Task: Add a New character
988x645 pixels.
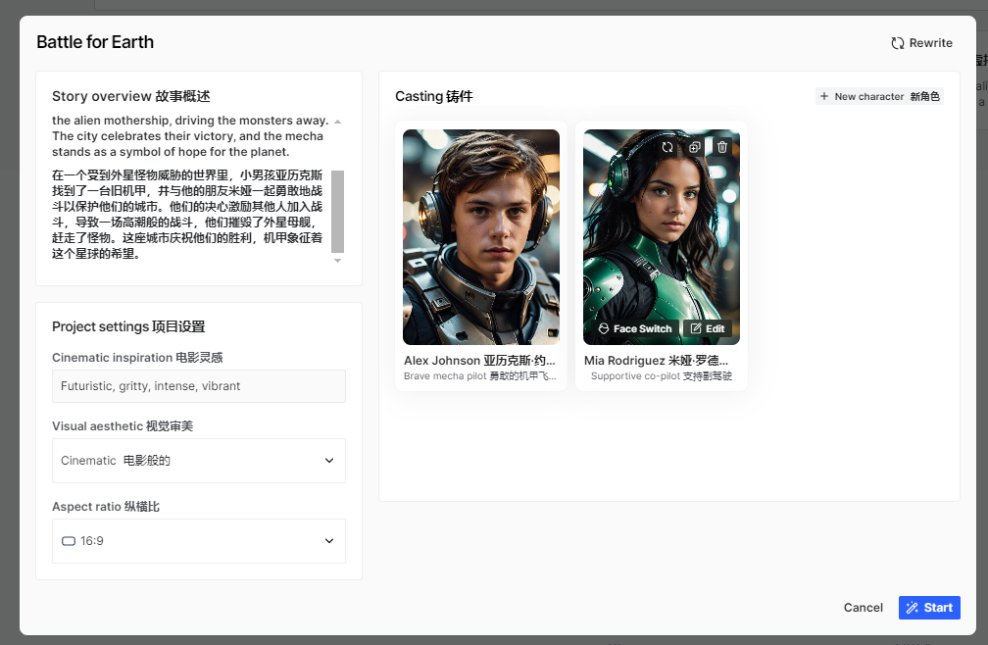Action: [x=879, y=96]
